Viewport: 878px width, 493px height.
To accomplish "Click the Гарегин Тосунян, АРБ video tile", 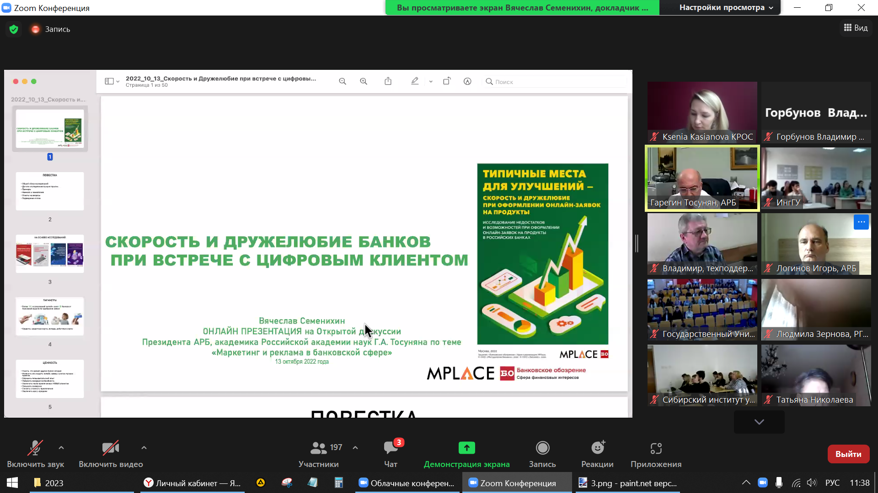I will click(702, 178).
